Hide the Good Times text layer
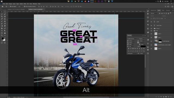Viewport: 174px width, 98px height. pos(151,25)
